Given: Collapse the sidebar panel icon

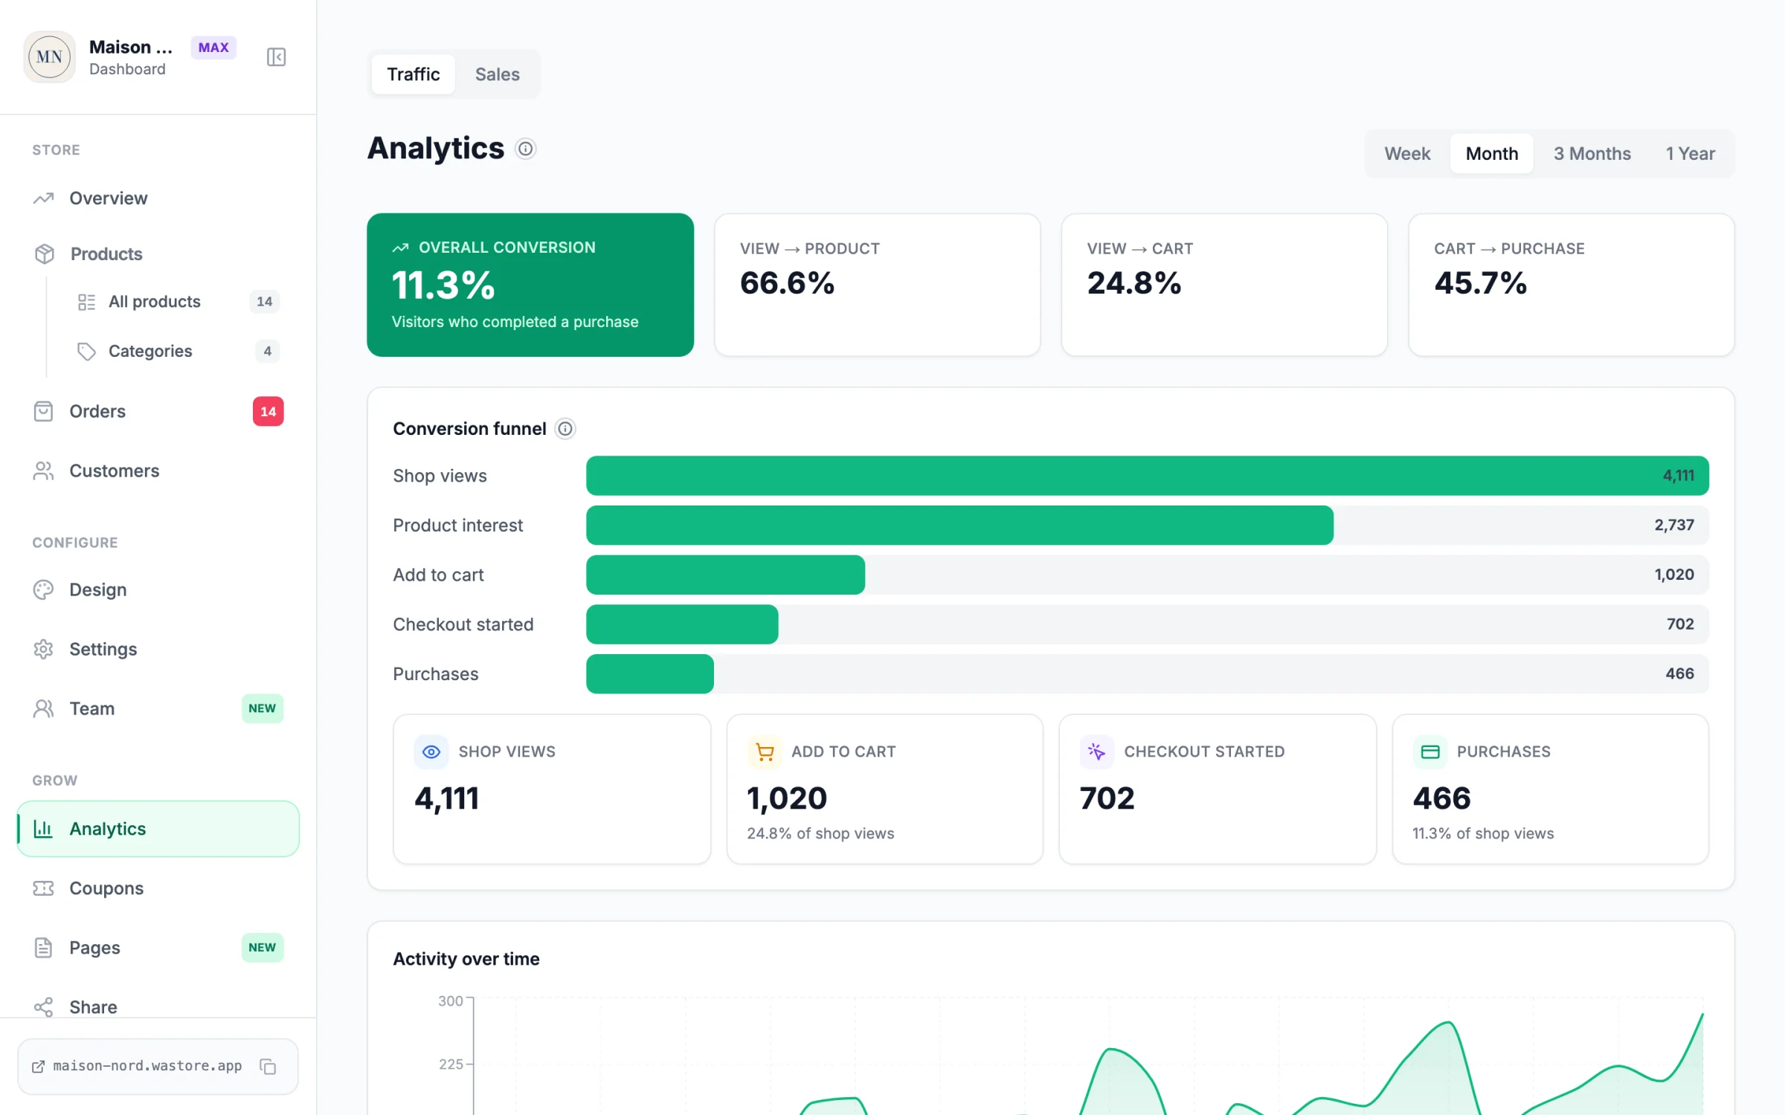Looking at the screenshot, I should point(276,57).
